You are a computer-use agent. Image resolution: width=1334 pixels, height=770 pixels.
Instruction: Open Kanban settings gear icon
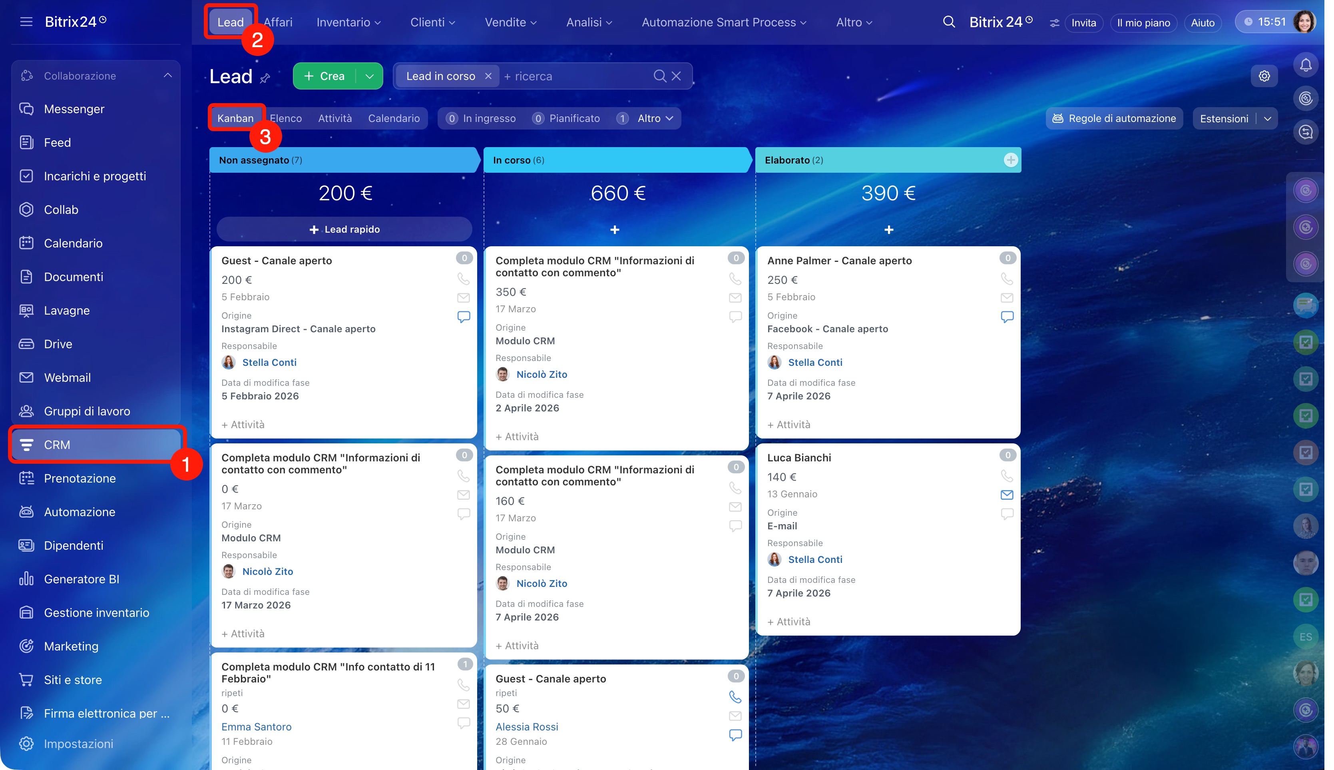1264,76
